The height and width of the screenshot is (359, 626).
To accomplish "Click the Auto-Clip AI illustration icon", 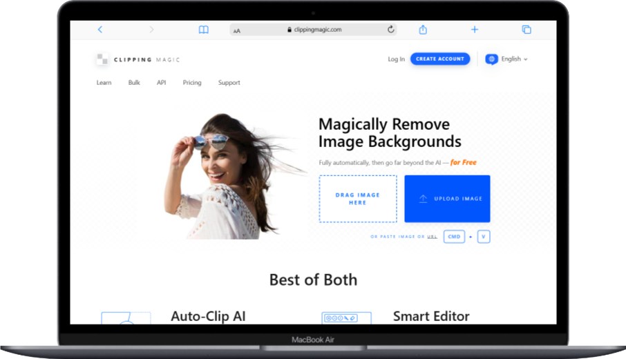I will (x=126, y=318).
